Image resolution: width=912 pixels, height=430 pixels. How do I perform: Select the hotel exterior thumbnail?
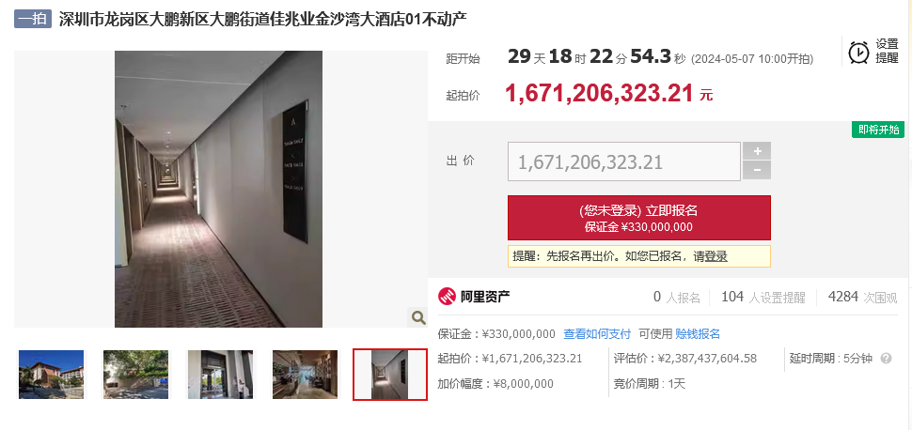click(x=51, y=375)
